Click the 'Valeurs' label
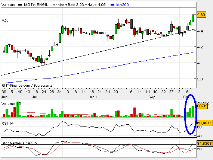Image resolution: width=213 pixels, height=160 pixels. coord(8,5)
